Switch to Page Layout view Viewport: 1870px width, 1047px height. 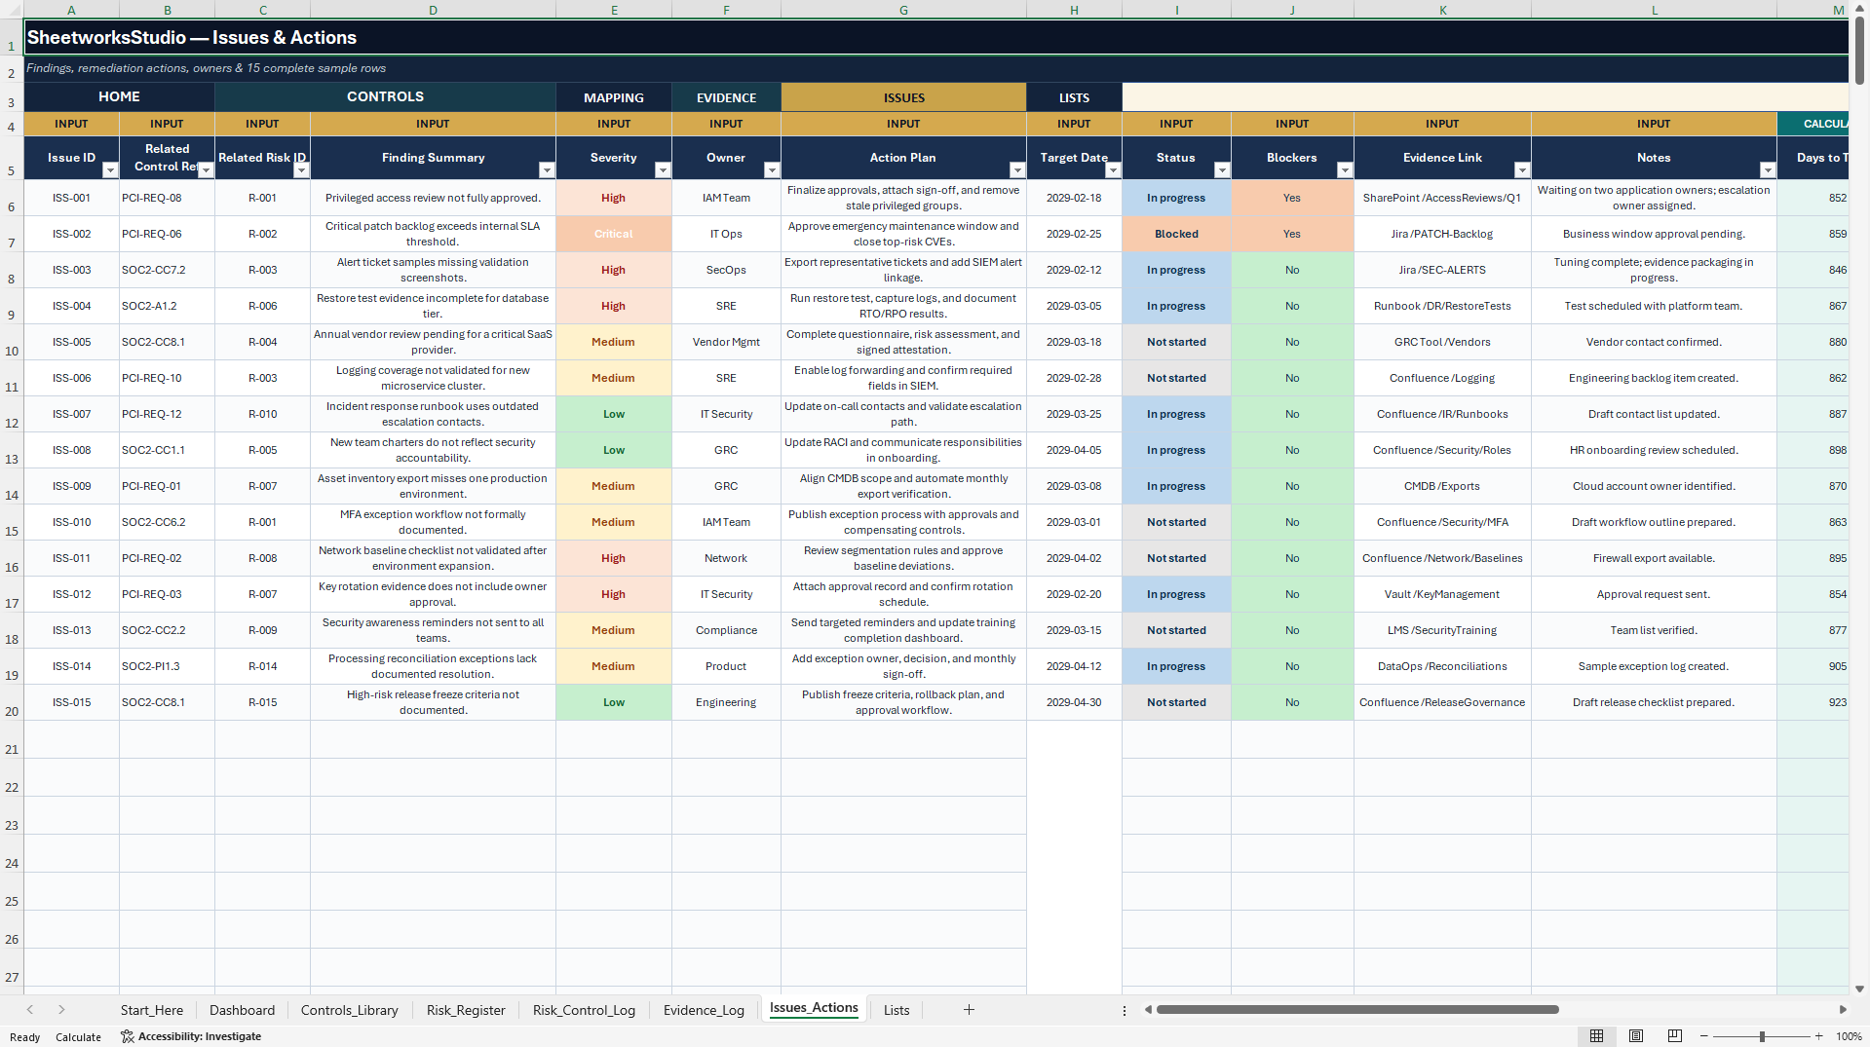(x=1636, y=1036)
